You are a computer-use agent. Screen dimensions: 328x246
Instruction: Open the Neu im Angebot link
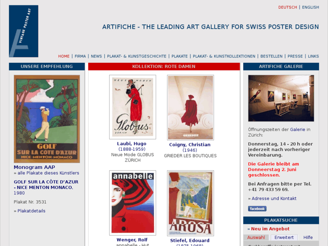(x=270, y=229)
